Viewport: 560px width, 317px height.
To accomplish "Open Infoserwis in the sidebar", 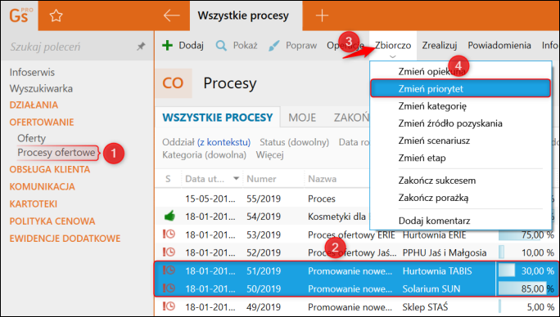I will pyautogui.click(x=32, y=72).
